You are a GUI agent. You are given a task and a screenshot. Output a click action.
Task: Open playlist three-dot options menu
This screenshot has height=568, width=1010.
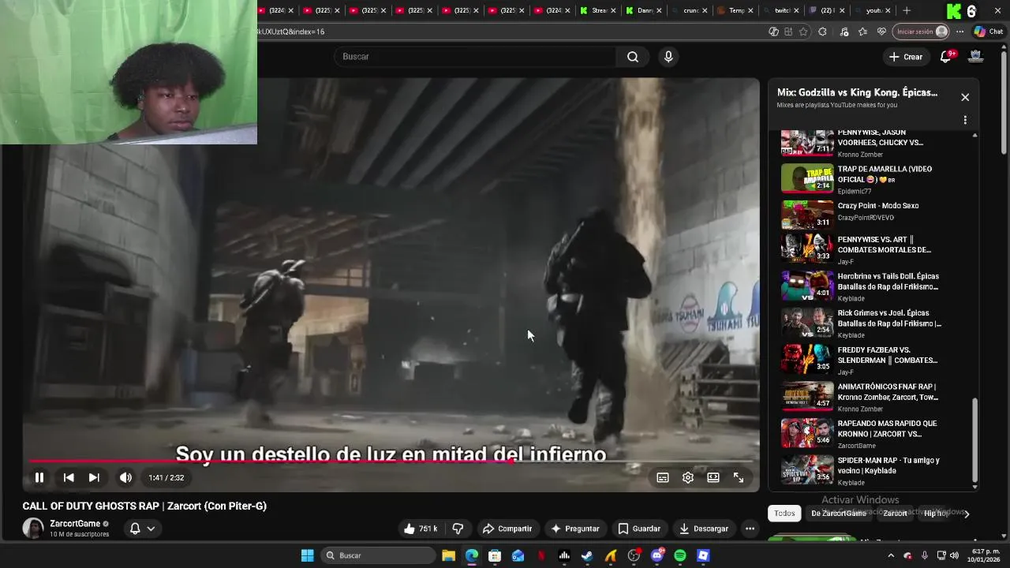point(965,120)
